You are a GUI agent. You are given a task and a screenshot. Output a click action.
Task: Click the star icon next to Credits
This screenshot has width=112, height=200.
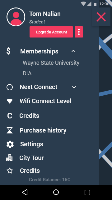pyautogui.click(x=10, y=171)
